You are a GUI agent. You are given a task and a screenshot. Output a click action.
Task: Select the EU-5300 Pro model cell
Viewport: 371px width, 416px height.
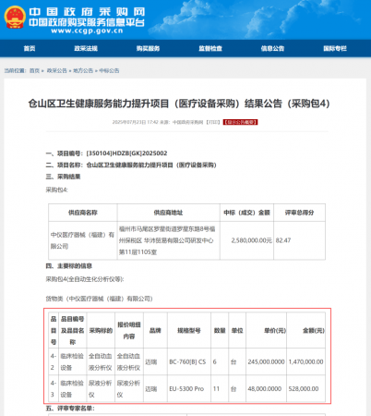(x=189, y=388)
